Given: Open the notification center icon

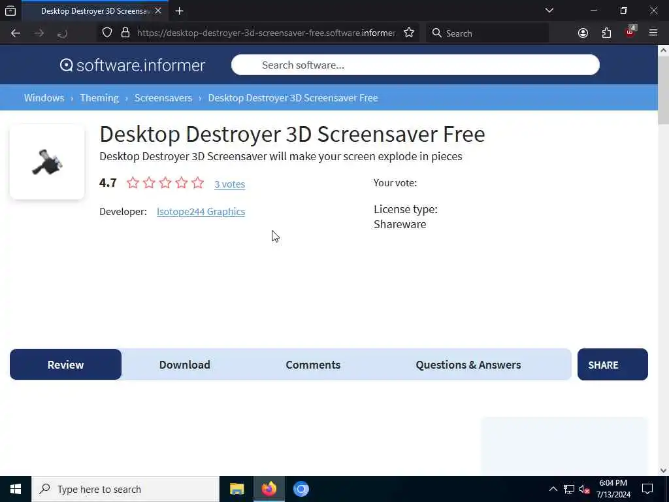Looking at the screenshot, I should [647, 489].
